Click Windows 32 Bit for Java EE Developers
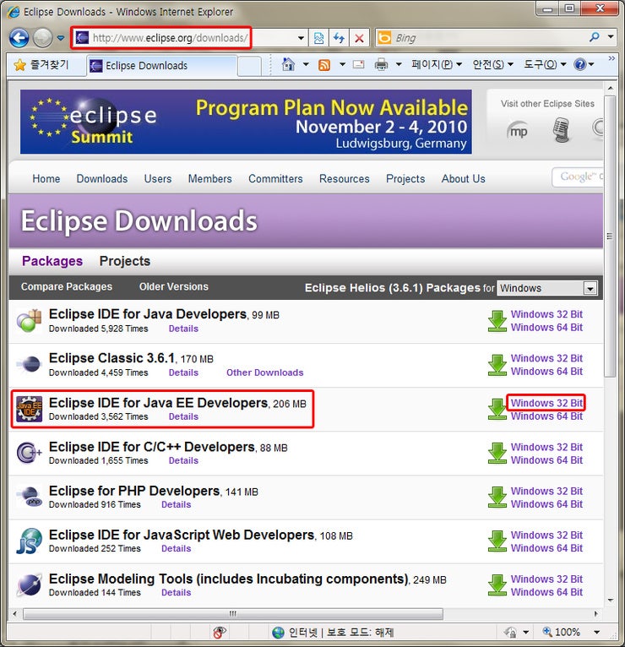Viewport: 625px width, 647px height. click(546, 403)
